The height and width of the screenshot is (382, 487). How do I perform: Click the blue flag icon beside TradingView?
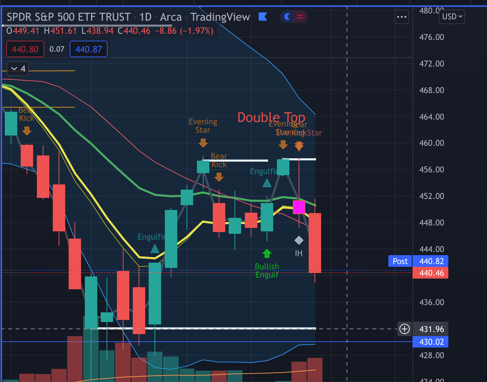[x=263, y=17]
